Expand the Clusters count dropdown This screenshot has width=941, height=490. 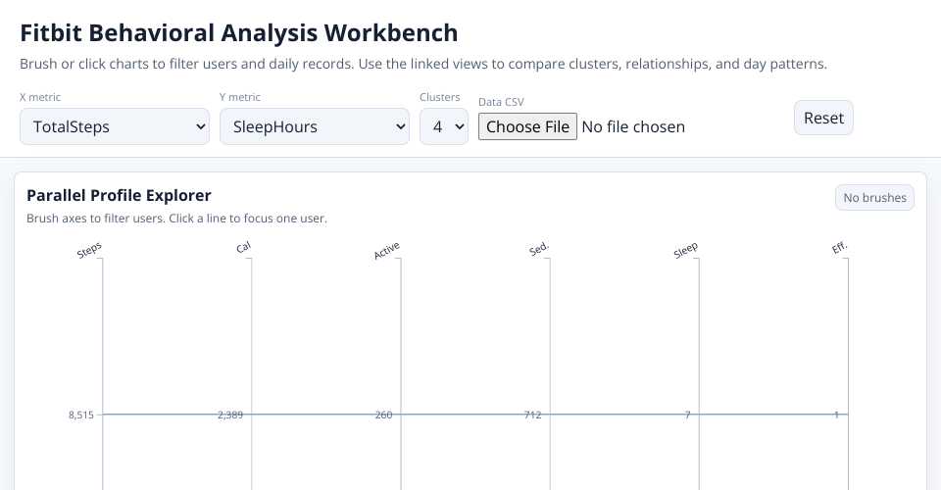(x=444, y=126)
